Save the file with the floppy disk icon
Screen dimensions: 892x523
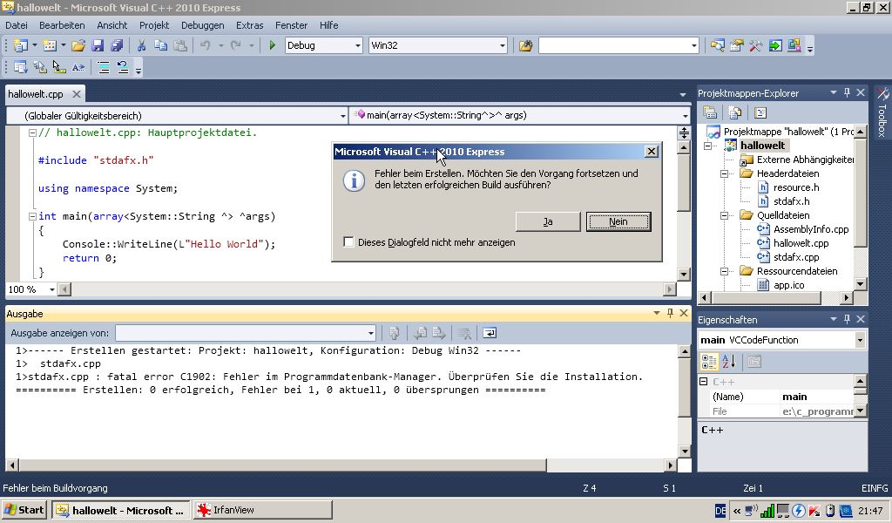click(x=98, y=45)
